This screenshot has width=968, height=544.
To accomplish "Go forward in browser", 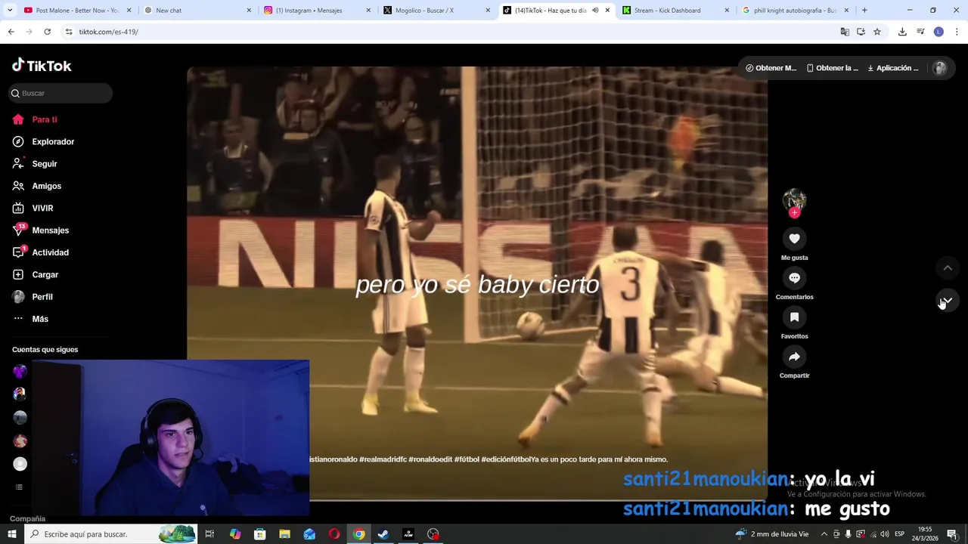I will (x=29, y=32).
